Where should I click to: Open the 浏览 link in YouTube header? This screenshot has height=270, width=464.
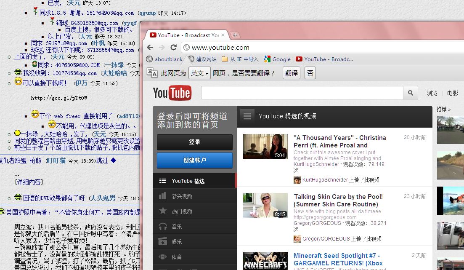[x=432, y=93]
